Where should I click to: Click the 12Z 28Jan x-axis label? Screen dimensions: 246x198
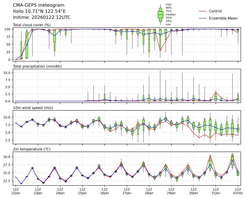point(149,191)
